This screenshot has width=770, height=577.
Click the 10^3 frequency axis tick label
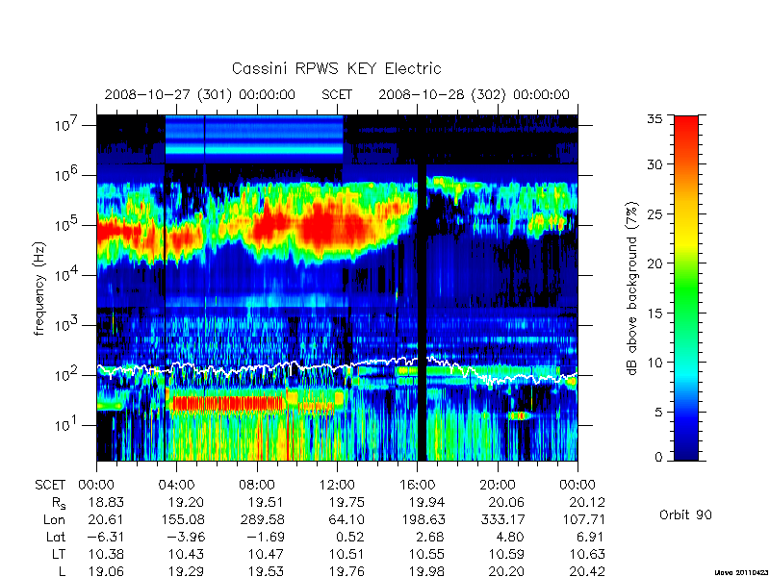67,323
